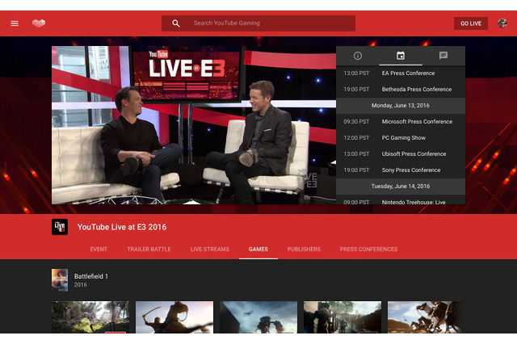Click the YouTube Live at E3 channel icon
The image size is (517, 344).
tap(60, 227)
